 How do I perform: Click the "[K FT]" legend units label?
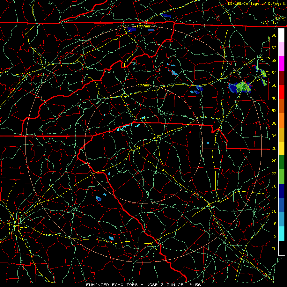tap(270, 22)
